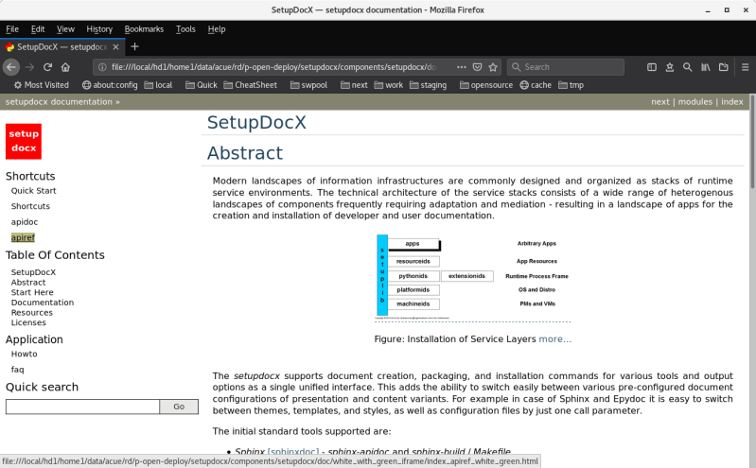This screenshot has width=756, height=468.
Task: Open Documentation in table of contents
Action: (x=43, y=303)
